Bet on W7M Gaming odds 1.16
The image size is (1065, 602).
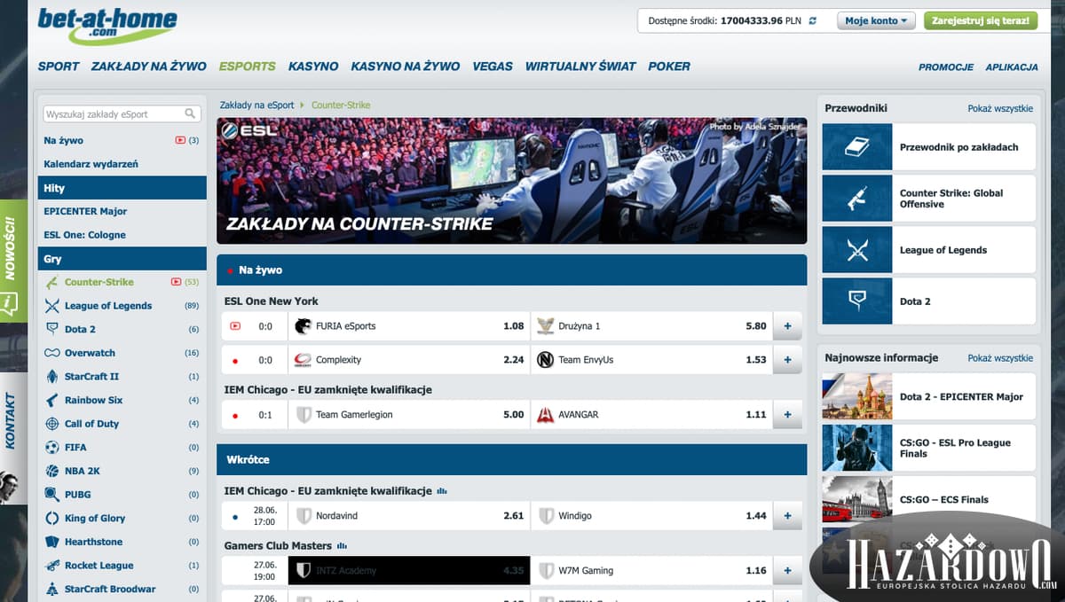coord(651,571)
